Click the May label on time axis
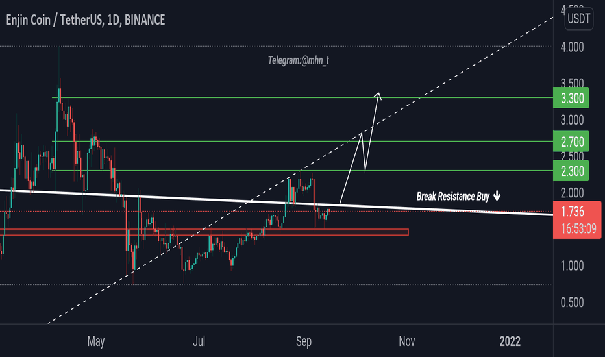605x357 pixels. coord(95,341)
